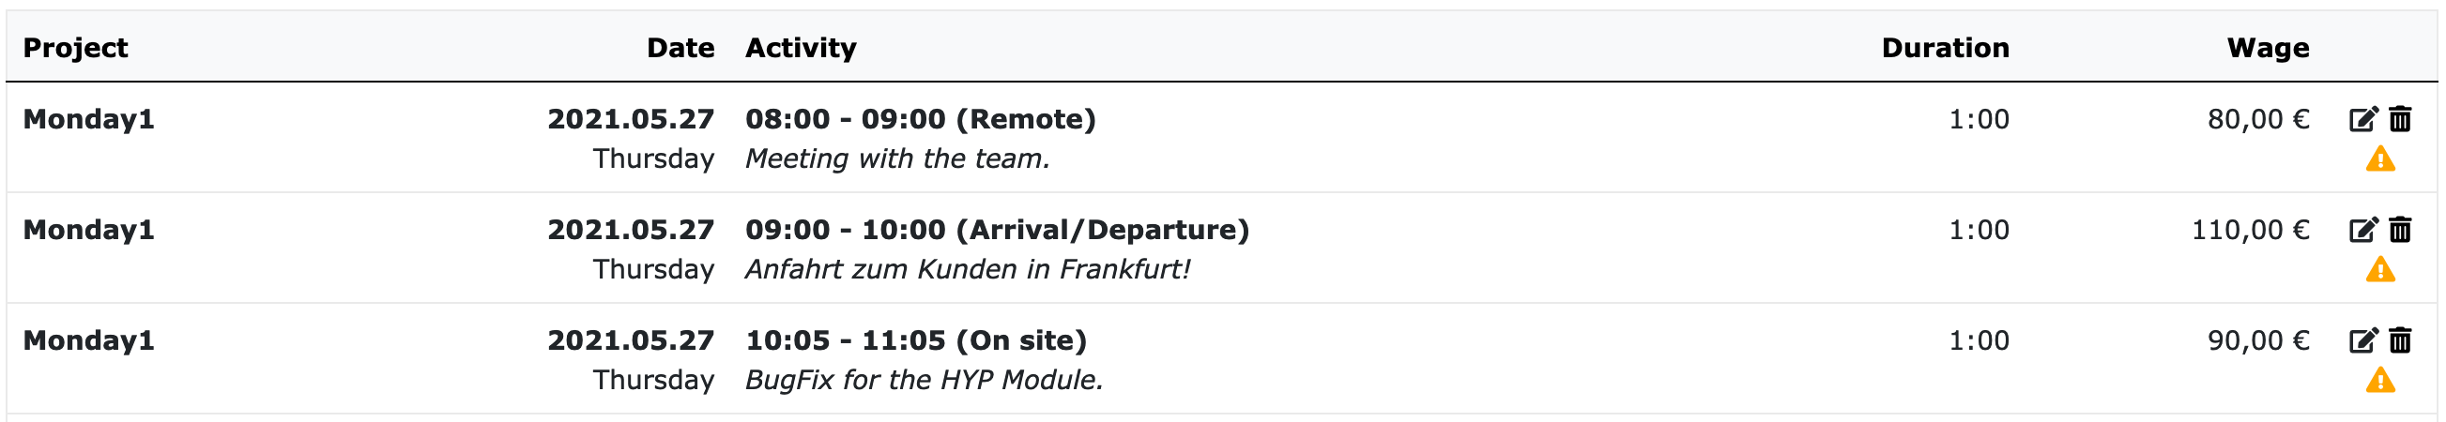Edit the 08:00 - 09:00 Remote entry
2446x422 pixels.
[2362, 119]
